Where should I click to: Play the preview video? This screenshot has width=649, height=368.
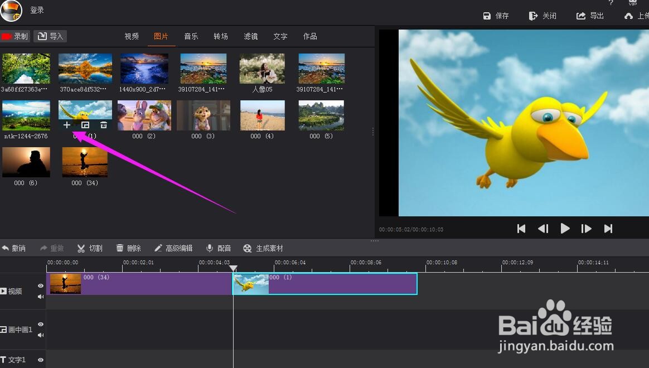pos(565,229)
